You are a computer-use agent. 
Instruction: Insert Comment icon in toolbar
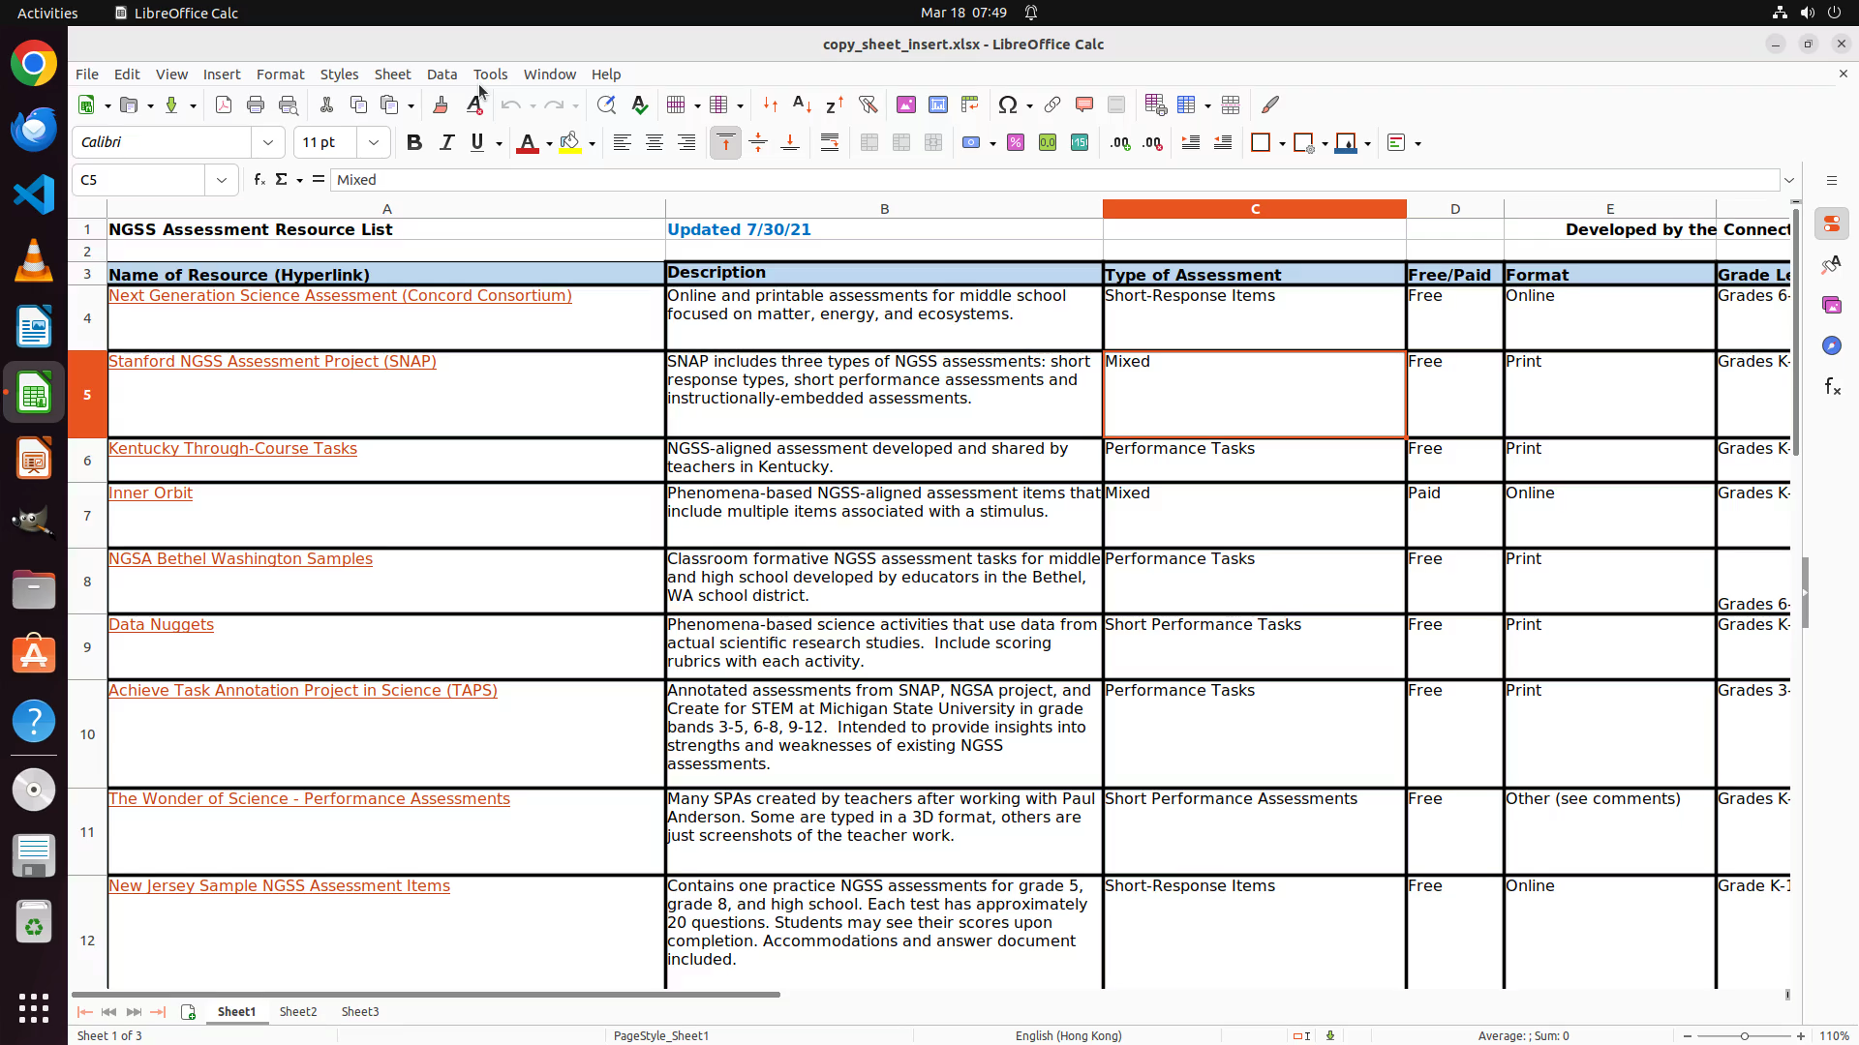coord(1084,104)
